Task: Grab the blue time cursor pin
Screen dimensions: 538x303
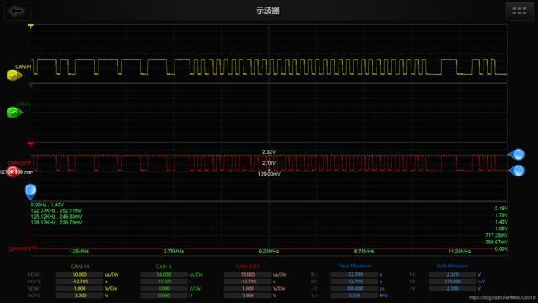Action: point(31,191)
